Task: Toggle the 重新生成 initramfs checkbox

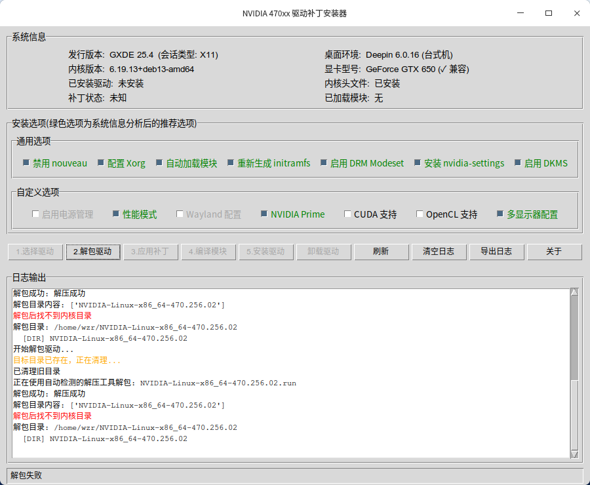Action: [231, 163]
